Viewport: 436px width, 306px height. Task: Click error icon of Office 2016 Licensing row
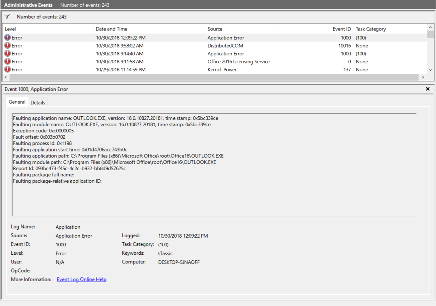click(x=7, y=62)
